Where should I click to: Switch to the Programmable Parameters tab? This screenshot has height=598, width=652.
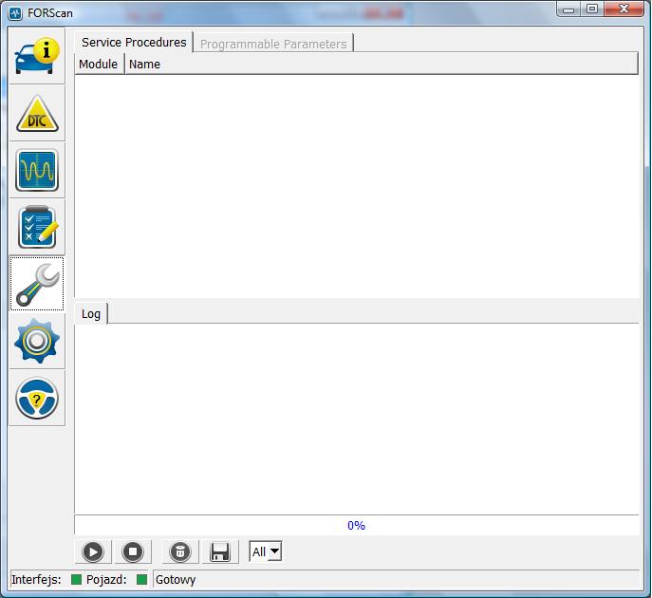pyautogui.click(x=273, y=44)
